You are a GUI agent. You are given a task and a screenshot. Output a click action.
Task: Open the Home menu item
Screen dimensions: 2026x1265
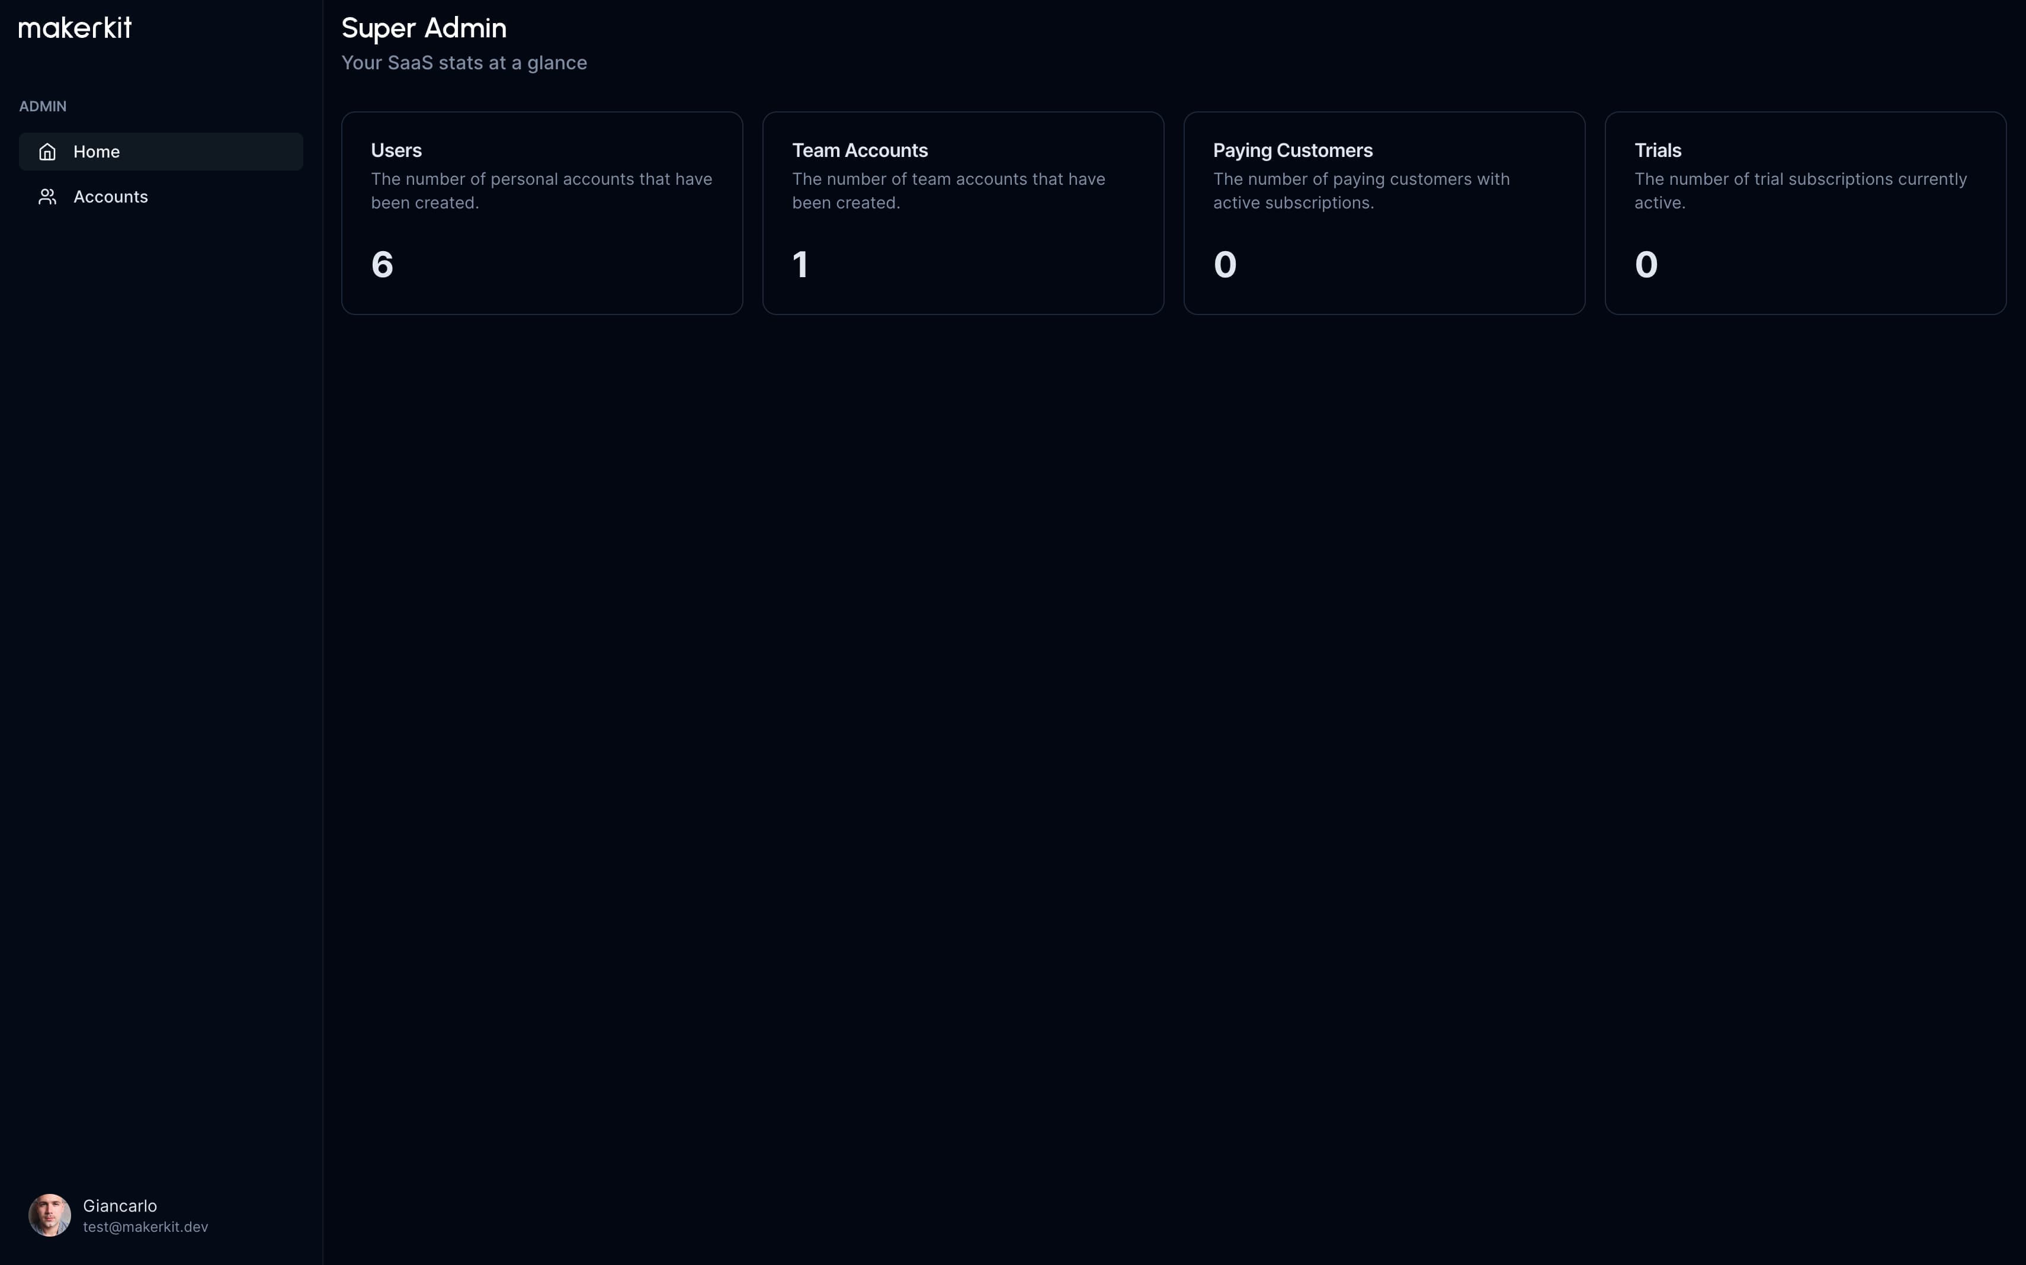pyautogui.click(x=161, y=152)
